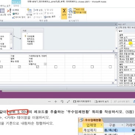Open the 데이터베이스 도구 ribbon tab
135x135 pixels.
[x=5, y=6]
